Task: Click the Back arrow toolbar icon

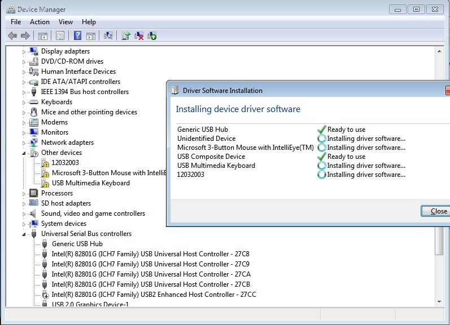Action: [12, 35]
